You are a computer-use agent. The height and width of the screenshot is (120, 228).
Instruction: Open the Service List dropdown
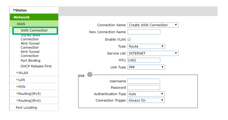(x=153, y=53)
